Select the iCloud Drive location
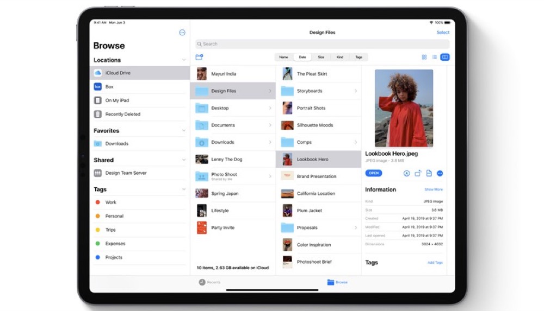Viewport: 544px width, 311px height. tap(140, 73)
